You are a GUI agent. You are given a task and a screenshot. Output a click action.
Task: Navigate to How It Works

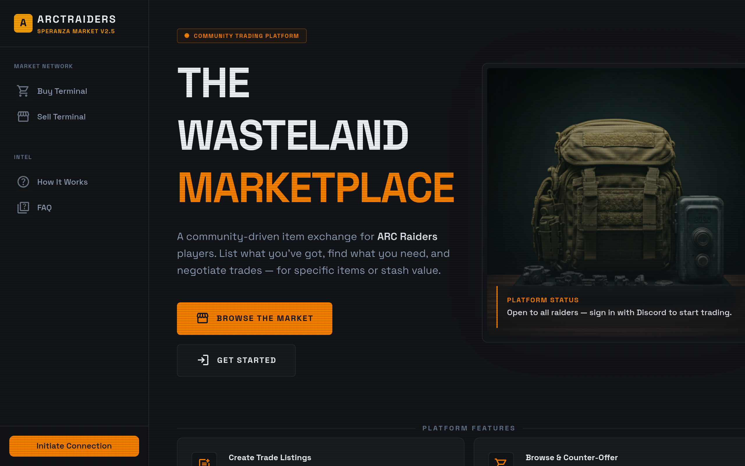(62, 182)
